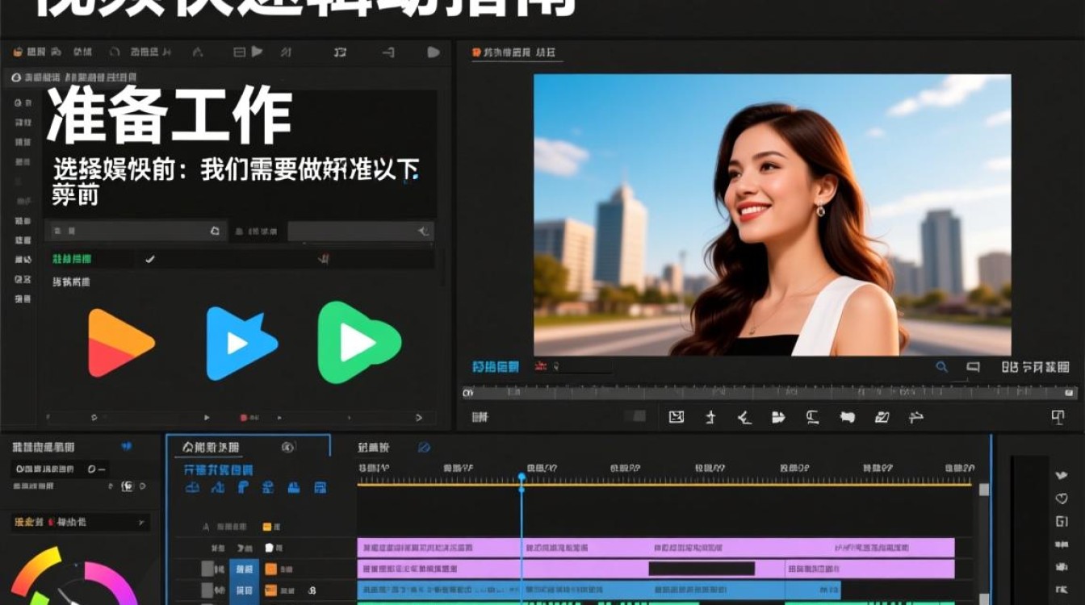This screenshot has width=1085, height=605.
Task: Click the circular icon right of the timeline tools tab
Action: 287,447
